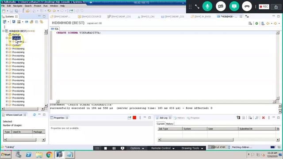
Task: Open the Remote Control dropdown
Action: (x=163, y=148)
